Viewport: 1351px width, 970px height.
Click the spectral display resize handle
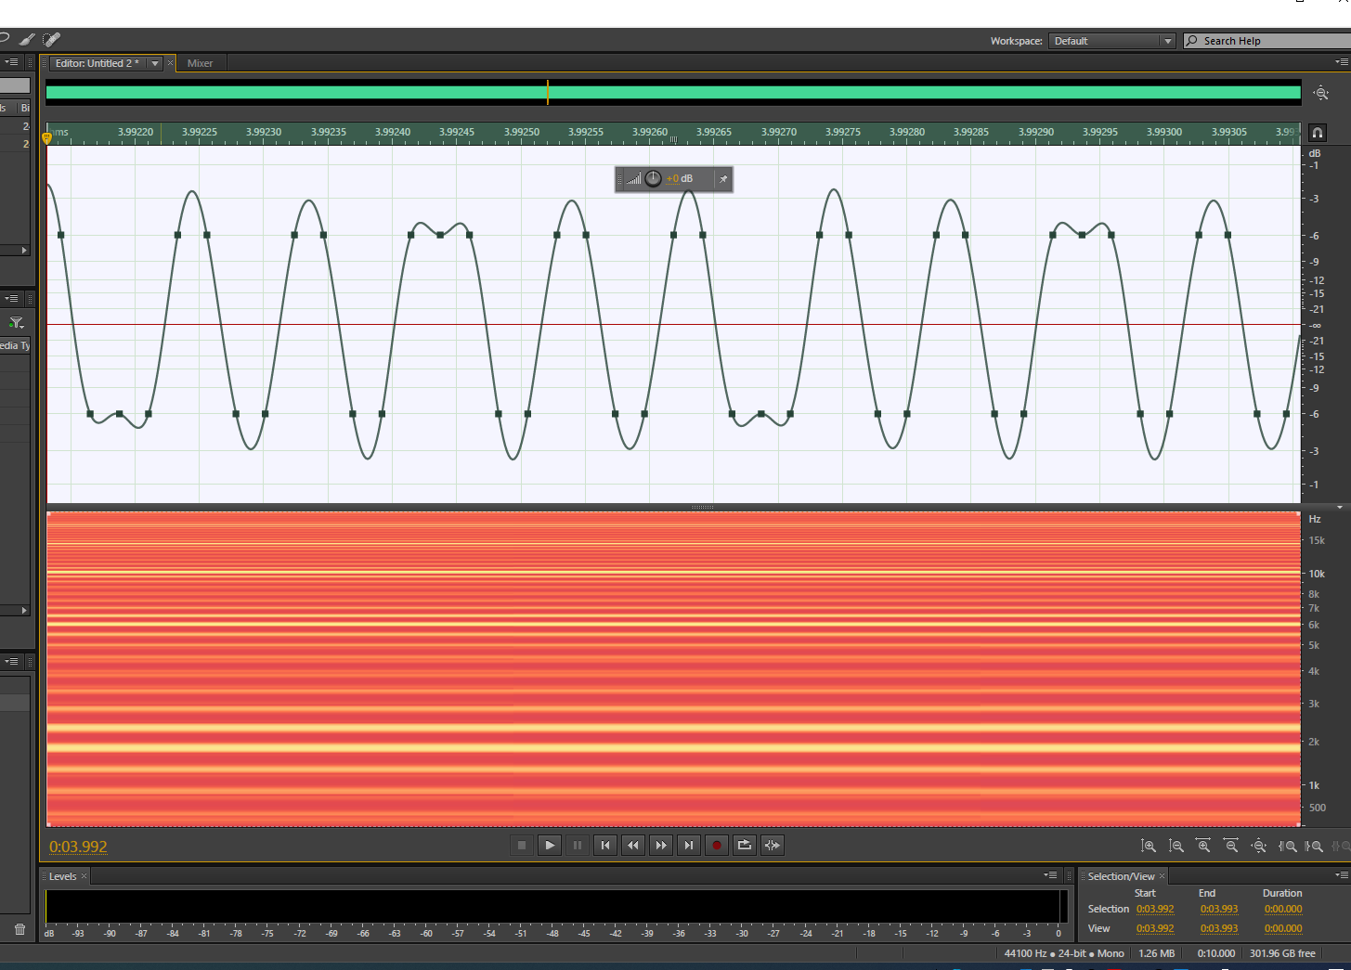pyautogui.click(x=702, y=507)
